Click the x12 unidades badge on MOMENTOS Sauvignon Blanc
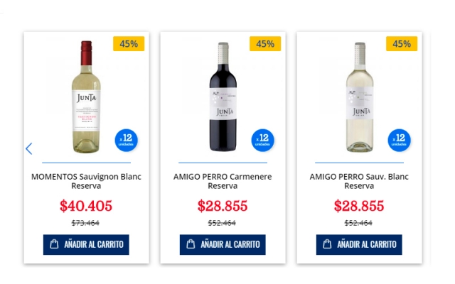The width and height of the screenshot is (455, 284). 127,140
